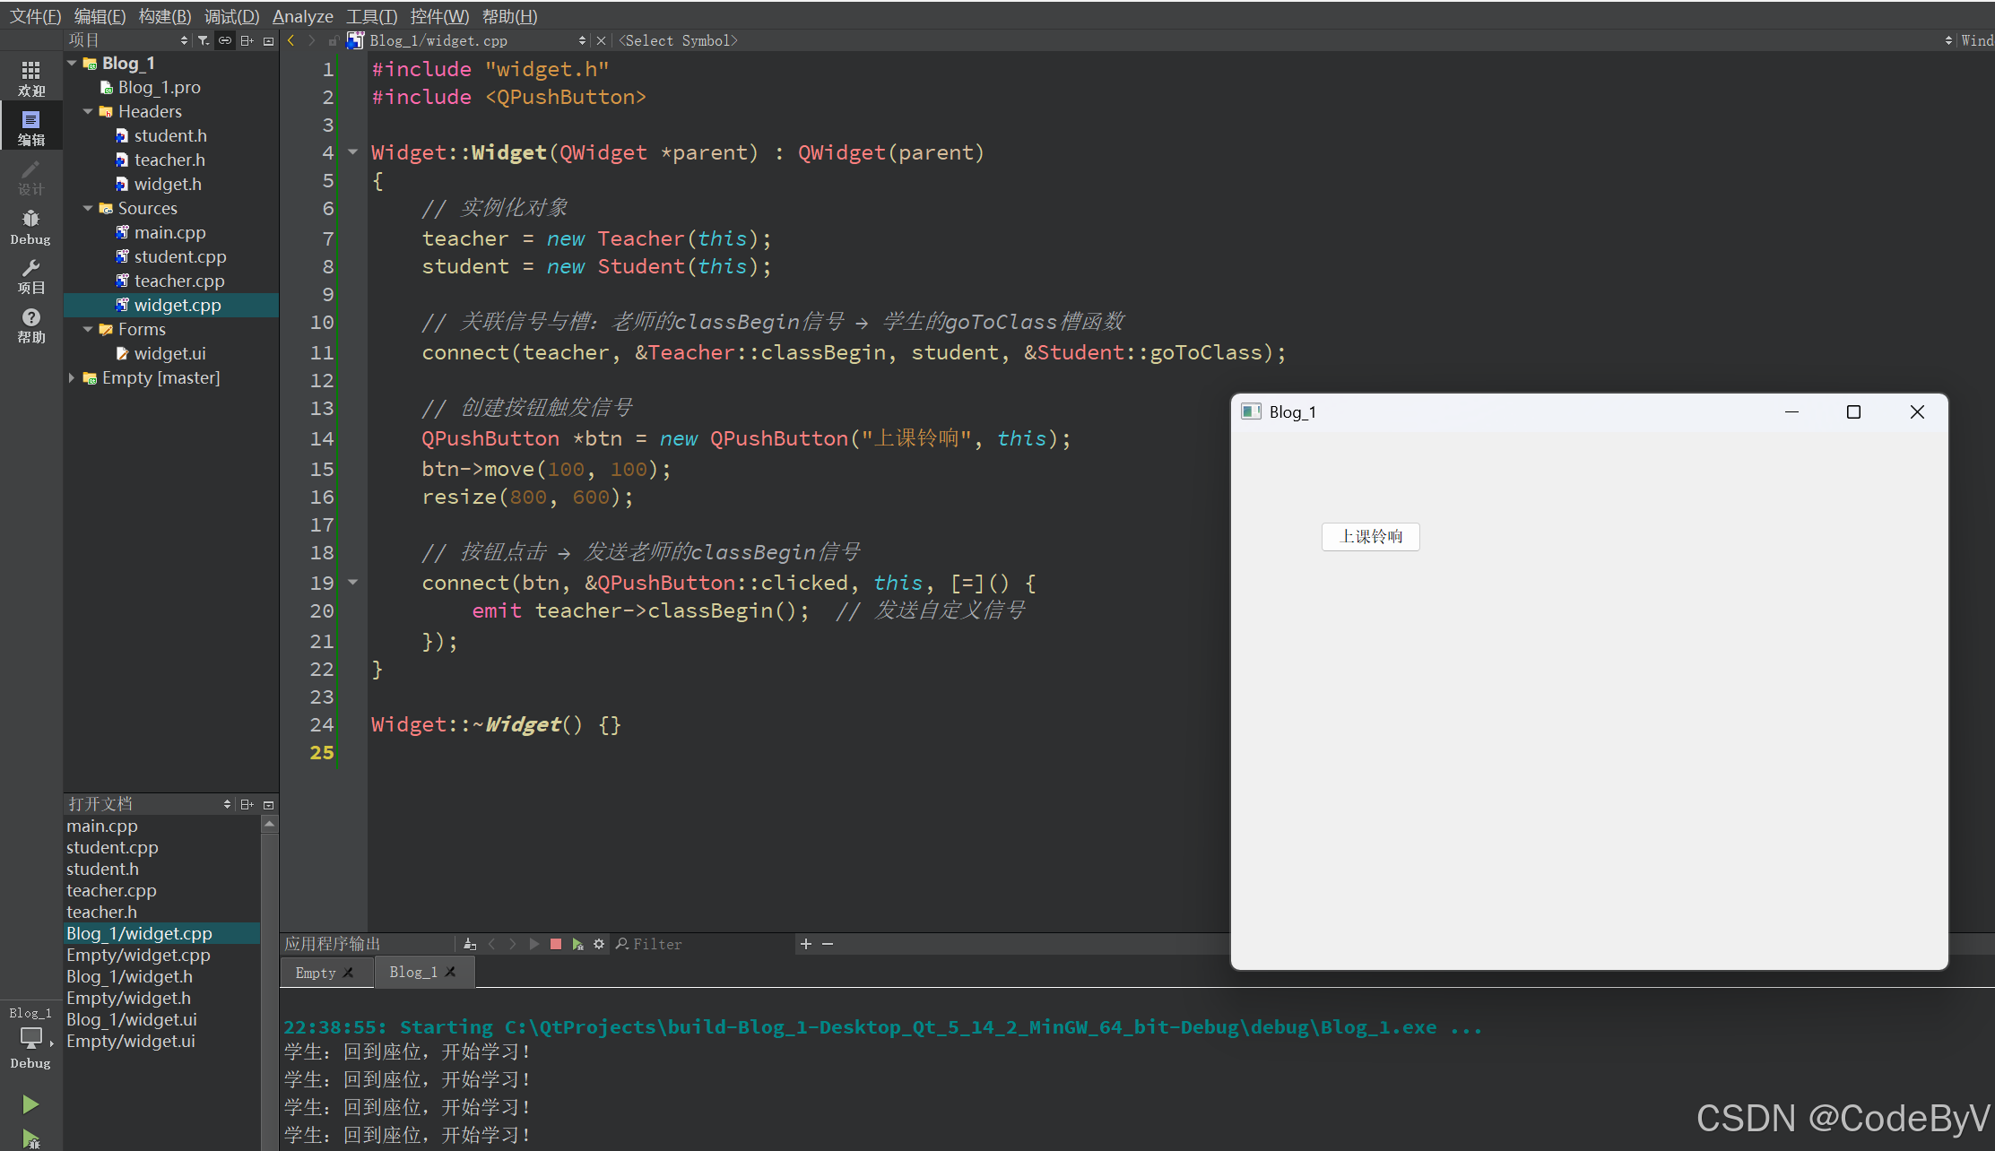
Task: Expand the Empty [master] project
Action: (x=72, y=377)
